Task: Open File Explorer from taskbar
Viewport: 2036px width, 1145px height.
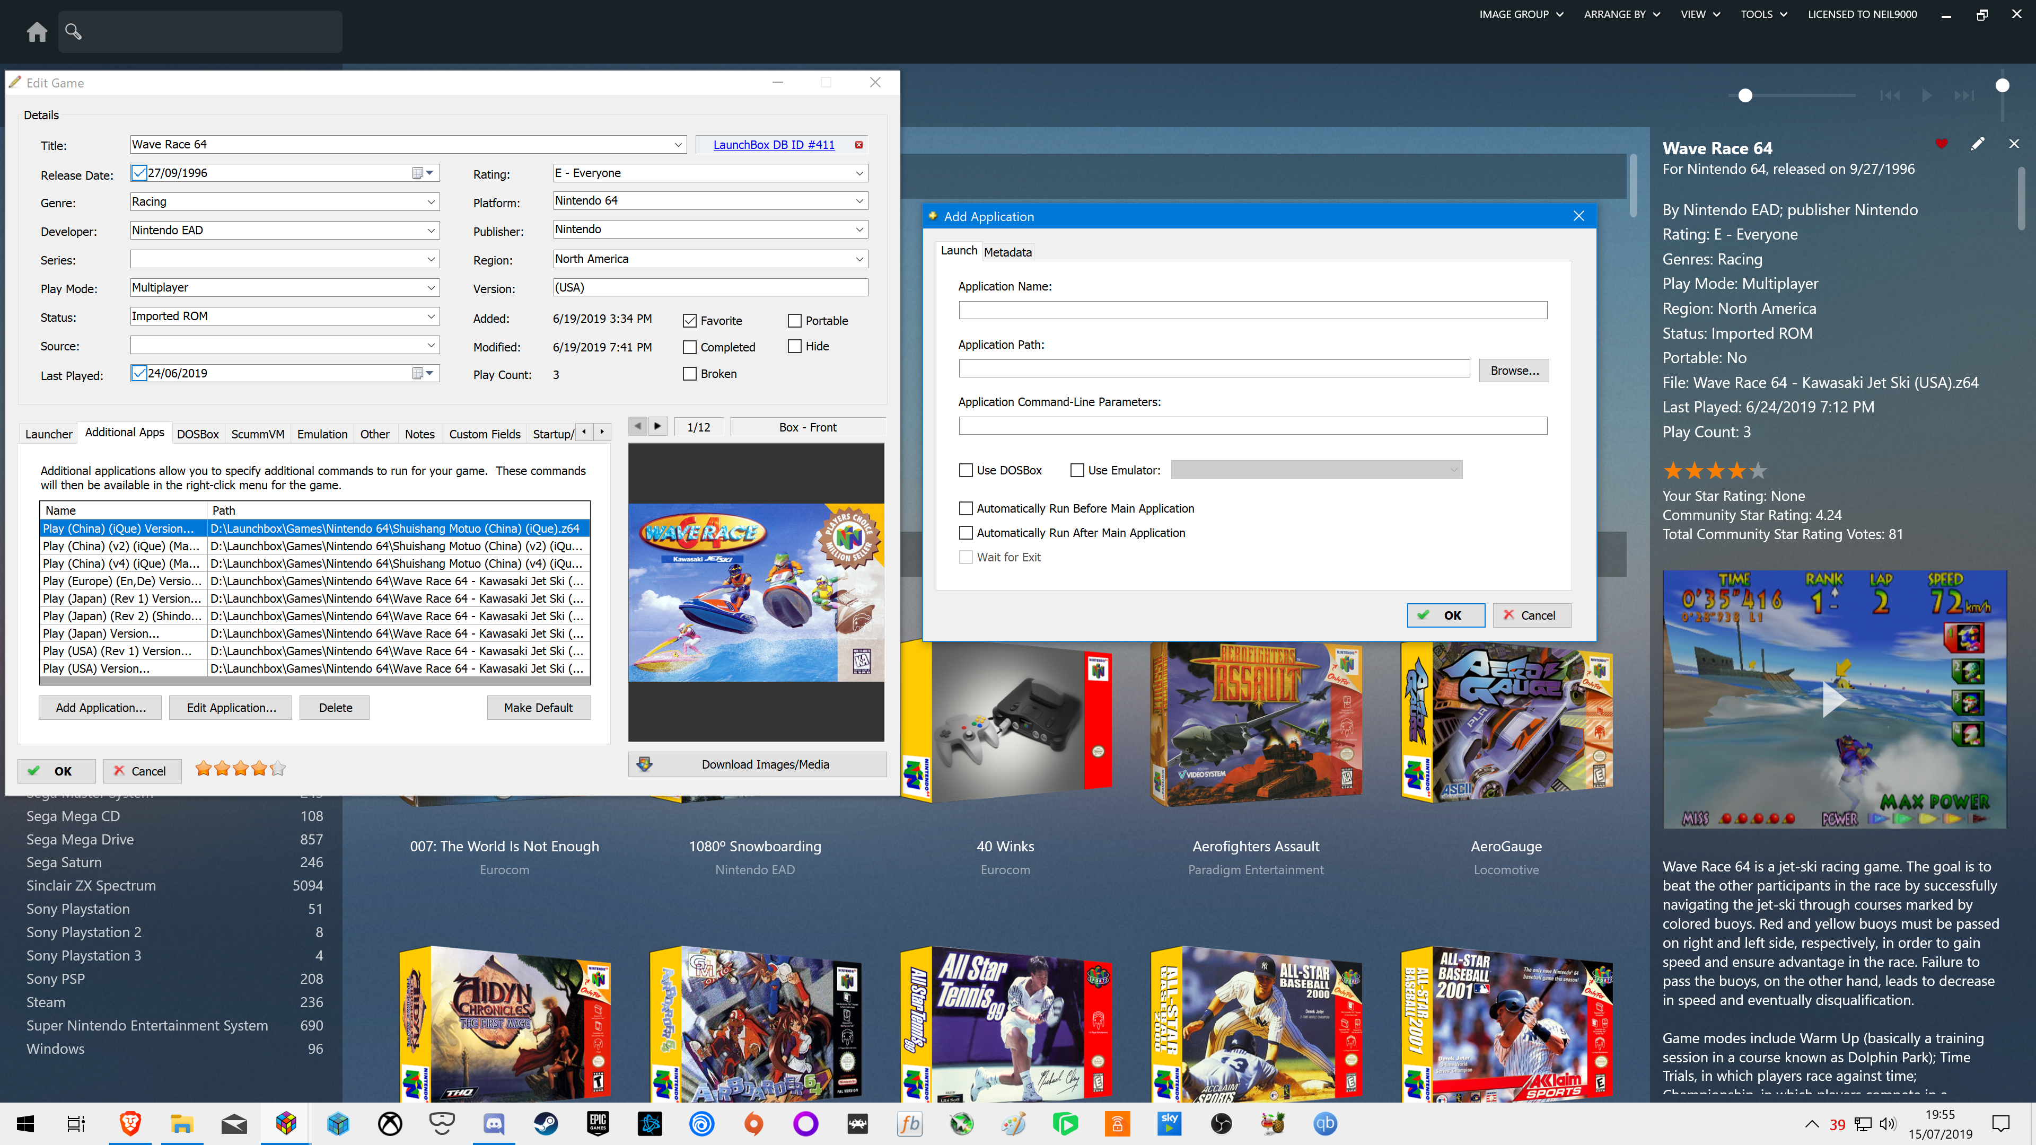Action: (182, 1124)
